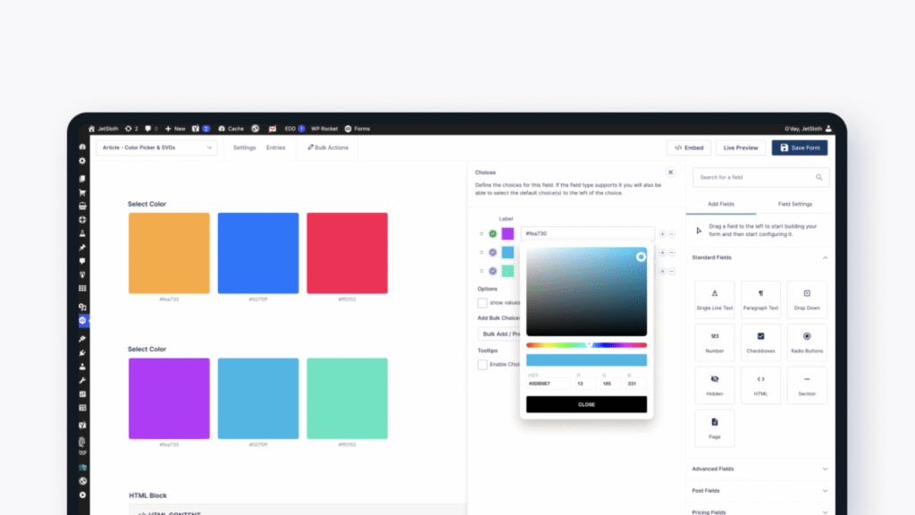Open the Entries tab

click(275, 148)
